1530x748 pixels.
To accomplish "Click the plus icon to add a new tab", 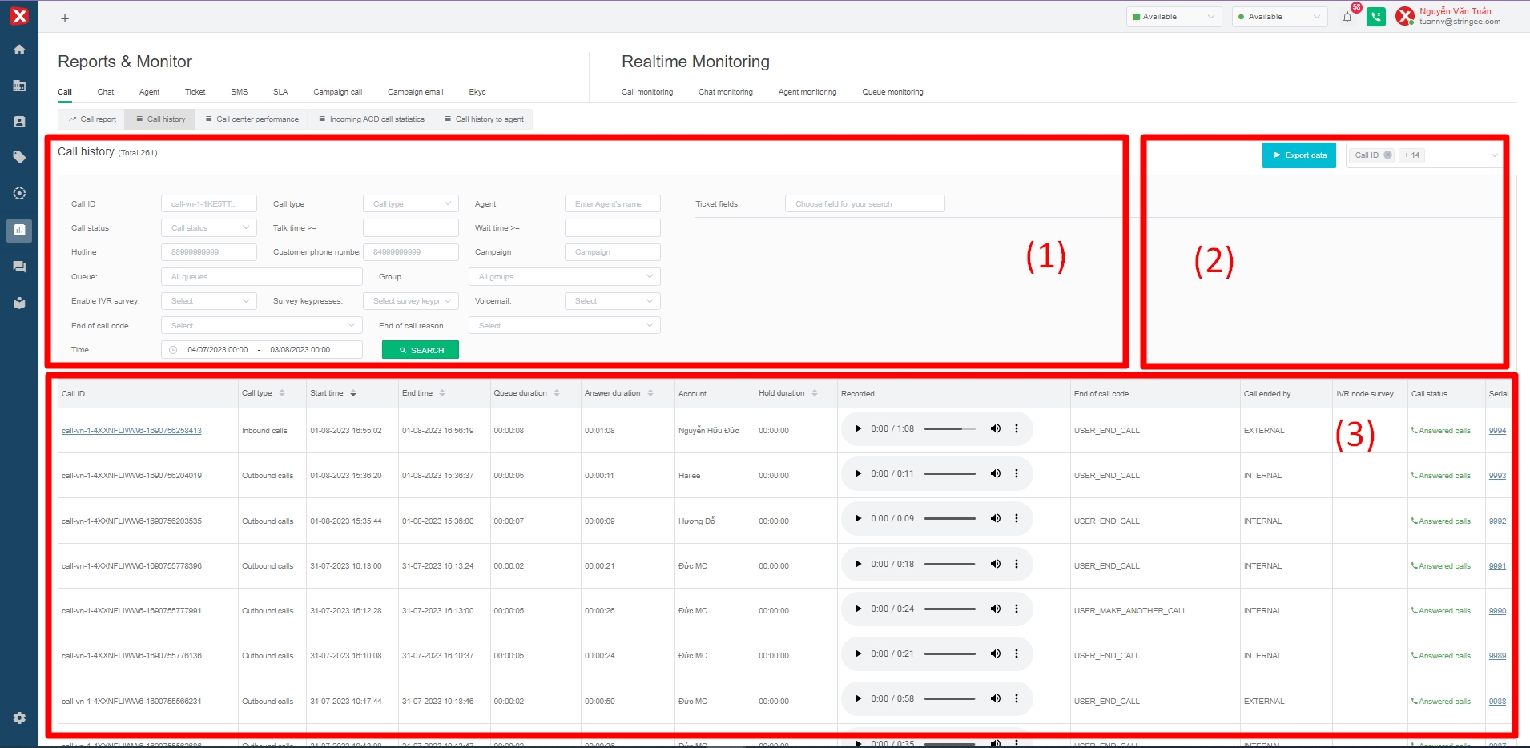I will (x=65, y=18).
